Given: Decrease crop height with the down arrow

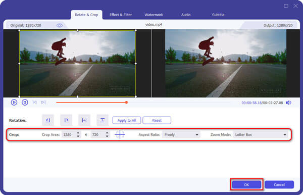Looking at the screenshot, I should pos(107,136).
